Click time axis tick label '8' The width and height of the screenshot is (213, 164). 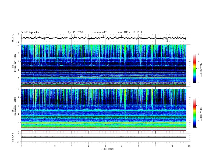click(x=155, y=146)
